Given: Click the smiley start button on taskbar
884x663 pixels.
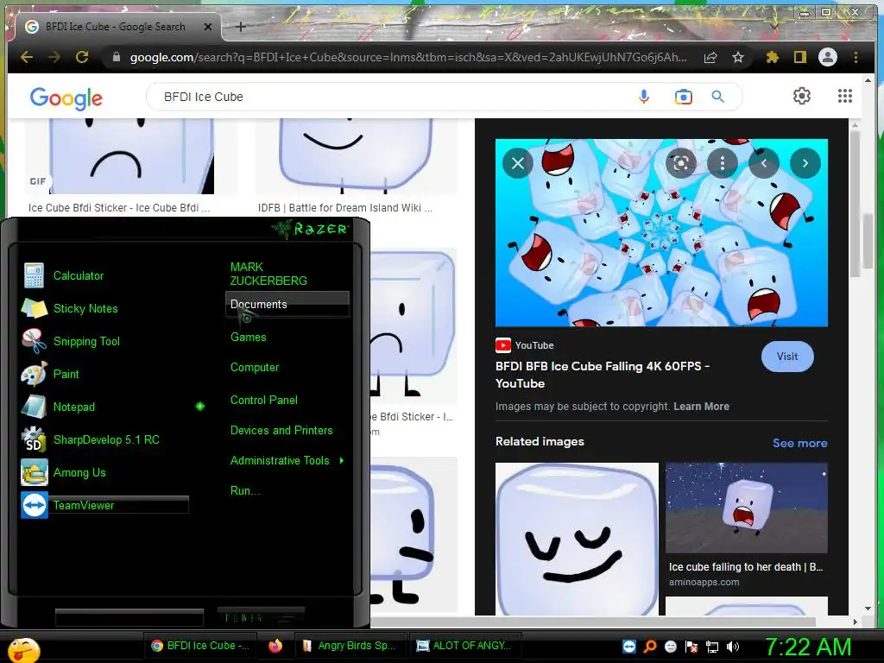Looking at the screenshot, I should [x=22, y=649].
